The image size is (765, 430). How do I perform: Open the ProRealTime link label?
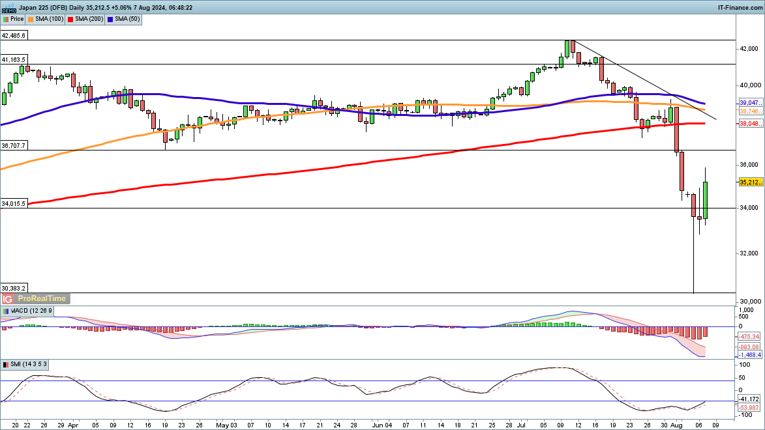41,298
